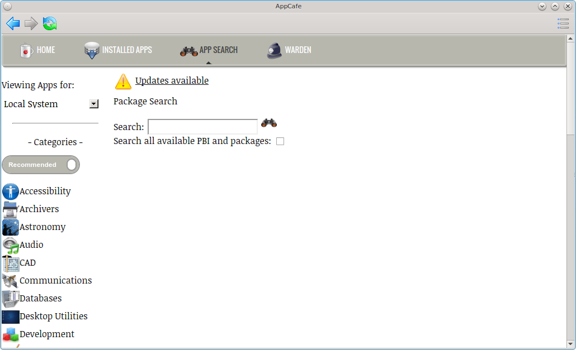576x350 pixels.
Task: Minimize the AppCafe window
Action: point(542,6)
